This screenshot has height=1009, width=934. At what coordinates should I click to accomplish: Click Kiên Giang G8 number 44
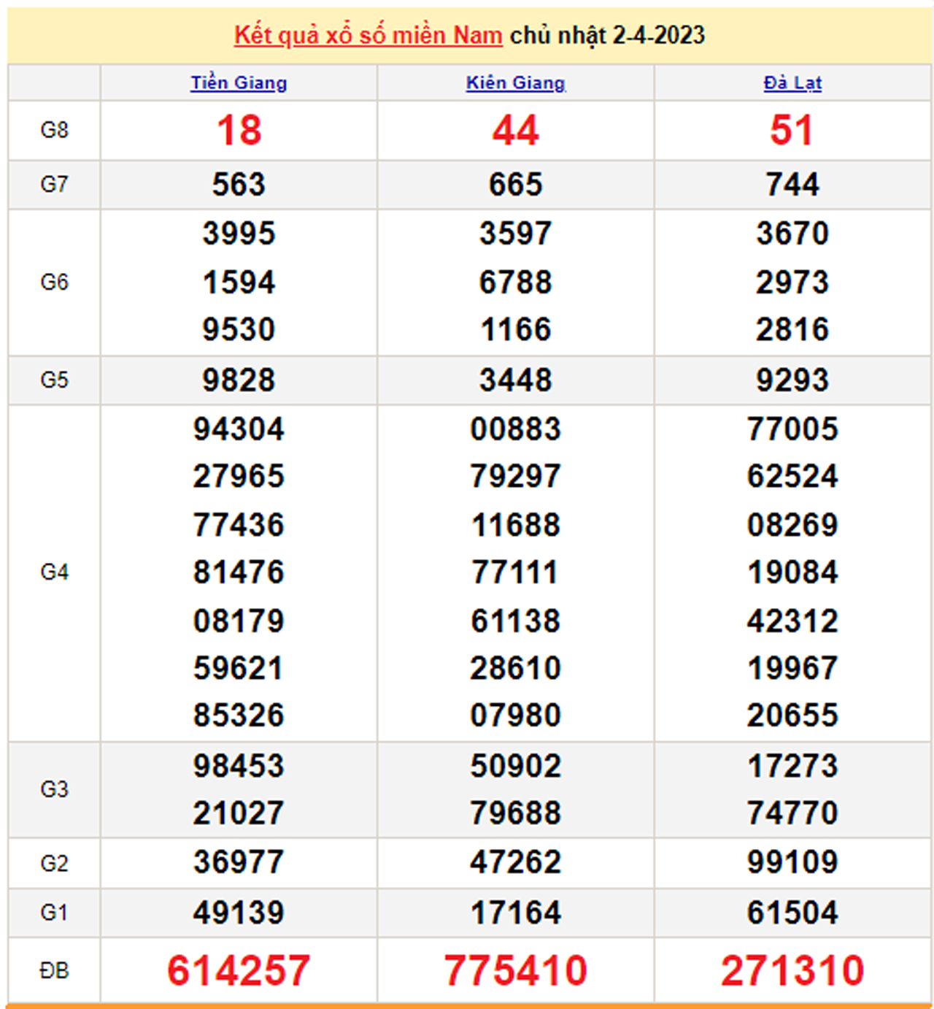[x=516, y=131]
